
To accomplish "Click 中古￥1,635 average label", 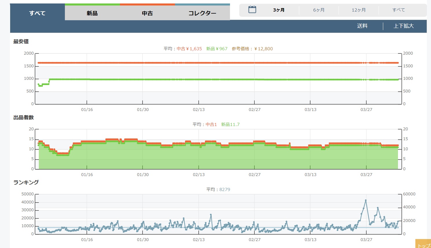I will pos(189,49).
